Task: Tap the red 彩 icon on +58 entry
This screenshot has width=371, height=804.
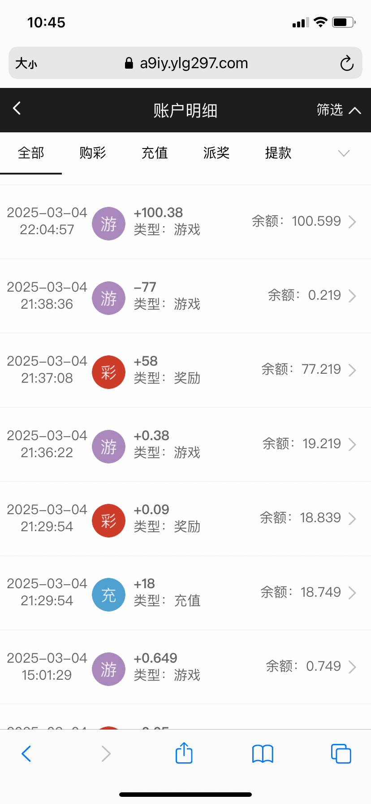Action: click(x=108, y=372)
